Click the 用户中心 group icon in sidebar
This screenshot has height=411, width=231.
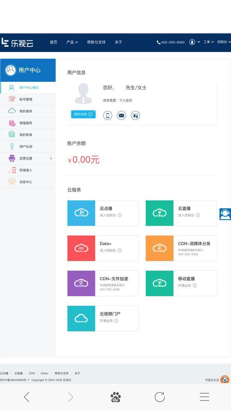click(x=10, y=70)
